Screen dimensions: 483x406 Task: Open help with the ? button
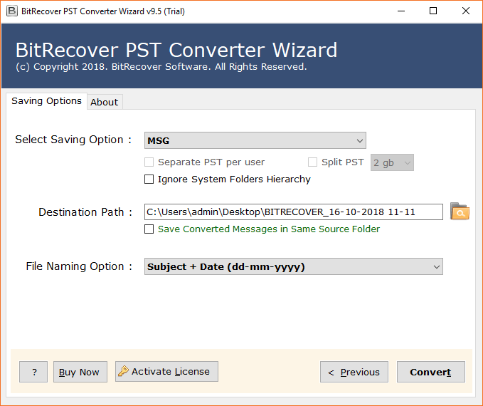pos(33,372)
